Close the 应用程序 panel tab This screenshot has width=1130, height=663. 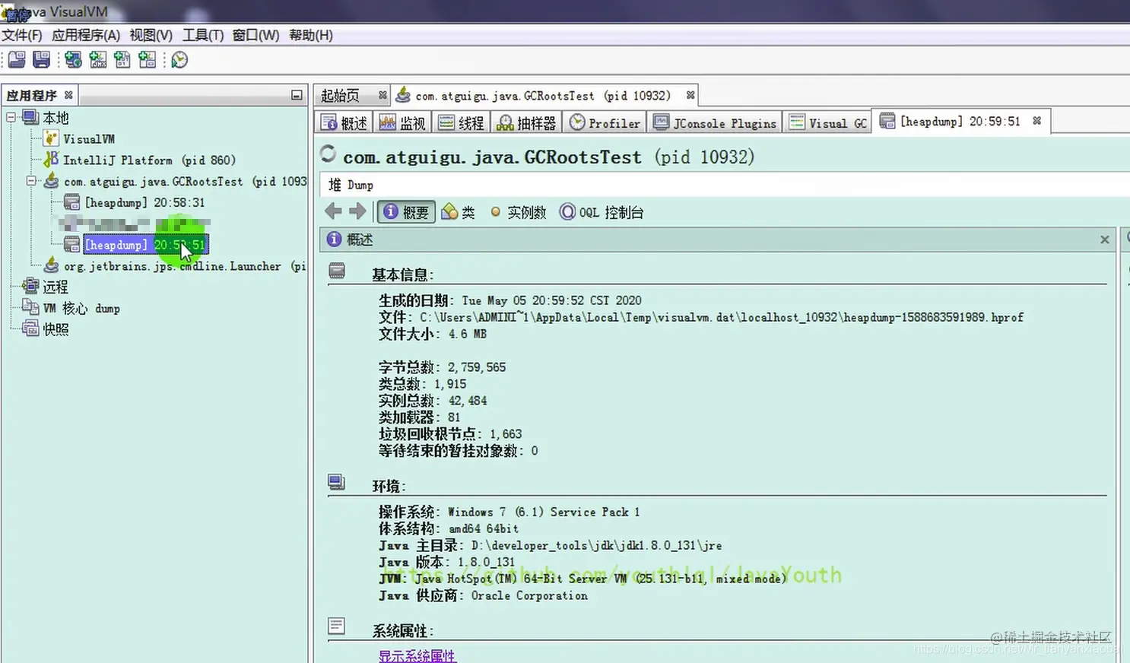(x=68, y=95)
